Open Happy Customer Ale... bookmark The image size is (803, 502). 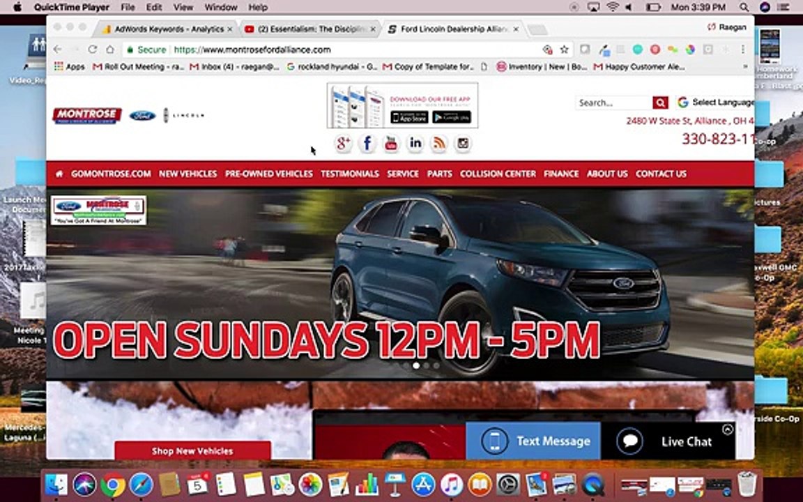point(639,67)
